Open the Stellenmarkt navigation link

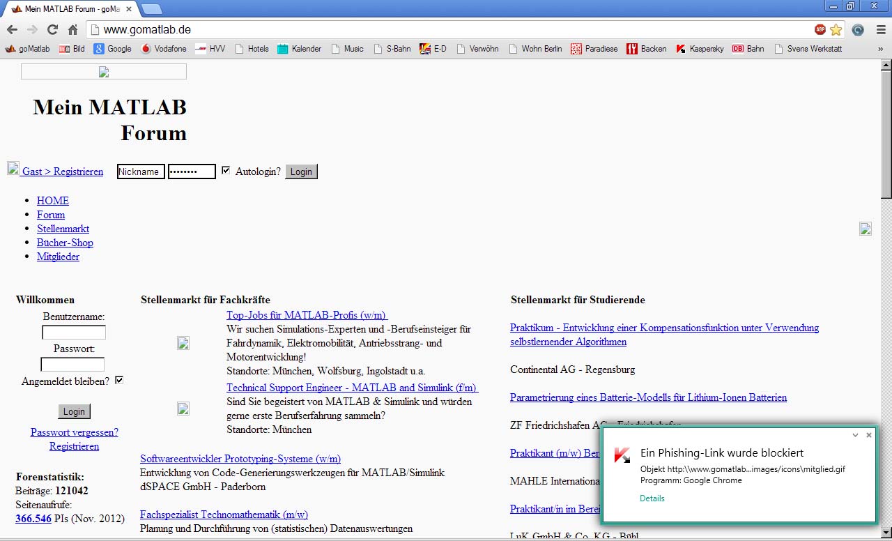(x=63, y=229)
